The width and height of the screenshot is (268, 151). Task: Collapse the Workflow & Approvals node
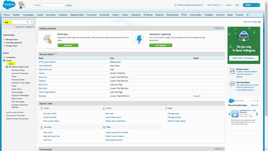point(7,67)
